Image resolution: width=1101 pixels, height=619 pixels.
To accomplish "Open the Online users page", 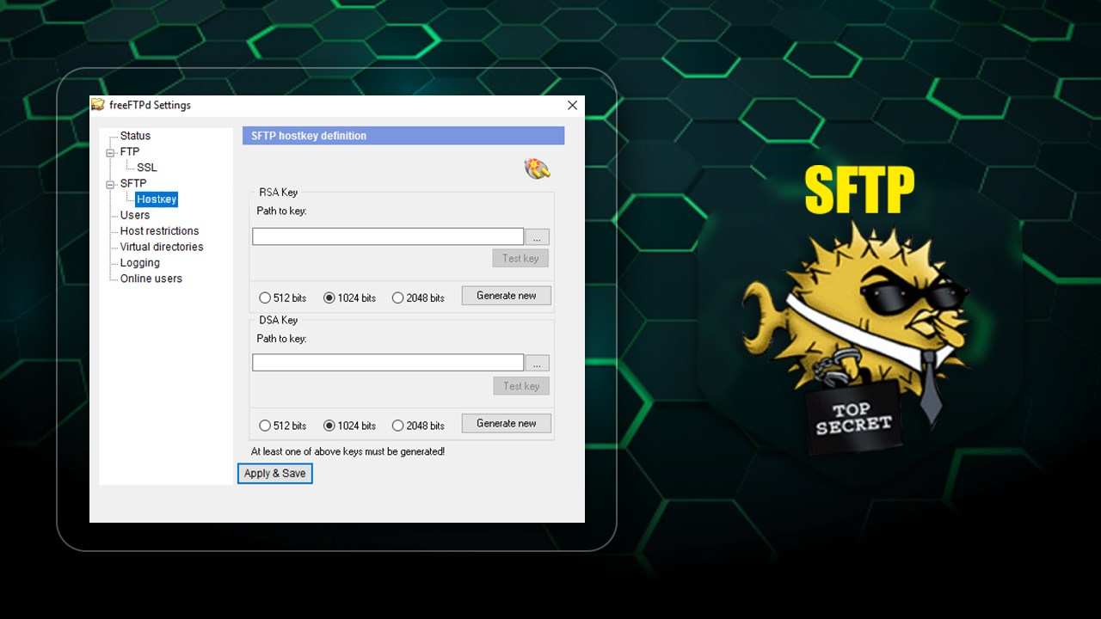I will tap(151, 279).
